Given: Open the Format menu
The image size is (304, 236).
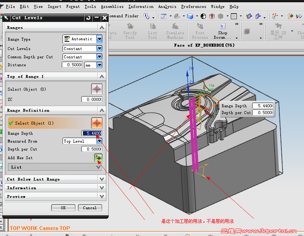Looking at the screenshot, I should (x=73, y=6).
